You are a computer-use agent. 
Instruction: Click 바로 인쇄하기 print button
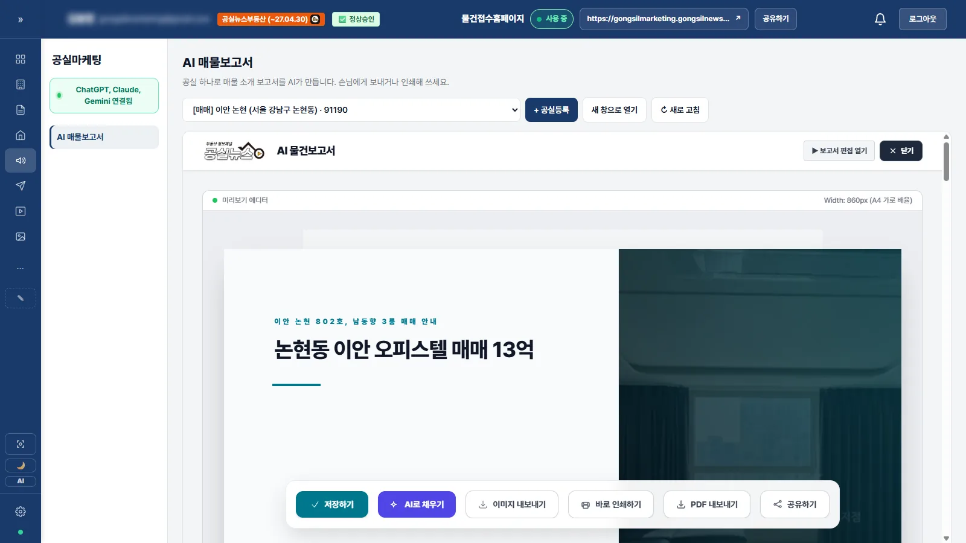[x=611, y=504]
